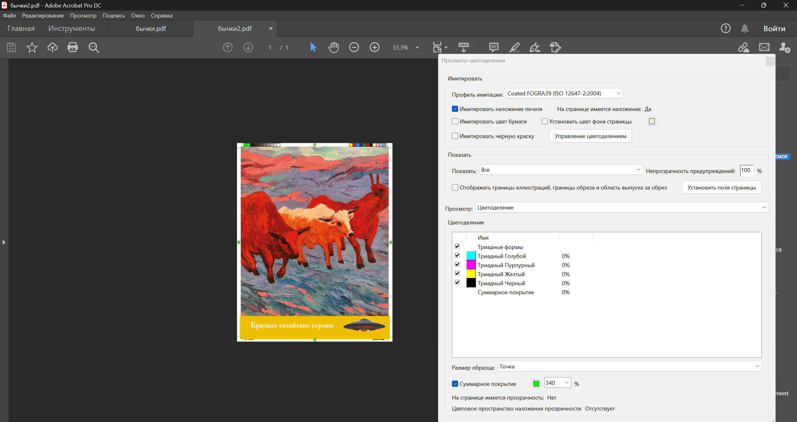Activate the Hand pan tool
797x422 pixels.
(x=334, y=47)
